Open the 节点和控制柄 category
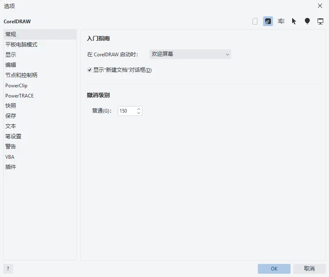This screenshot has height=277, width=329. point(40,75)
